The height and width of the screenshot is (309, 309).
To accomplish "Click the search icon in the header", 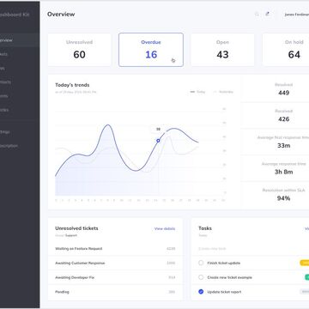I will coord(257,14).
